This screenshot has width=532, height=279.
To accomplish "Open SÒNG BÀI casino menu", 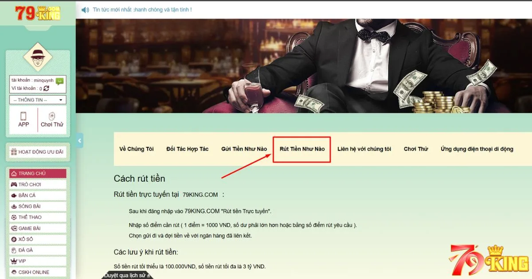I will (x=38, y=206).
